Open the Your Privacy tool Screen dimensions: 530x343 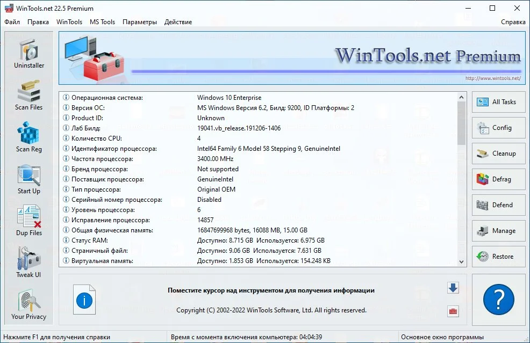(28, 304)
